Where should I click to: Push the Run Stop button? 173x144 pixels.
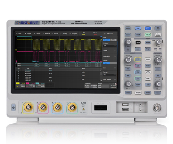point(158,28)
